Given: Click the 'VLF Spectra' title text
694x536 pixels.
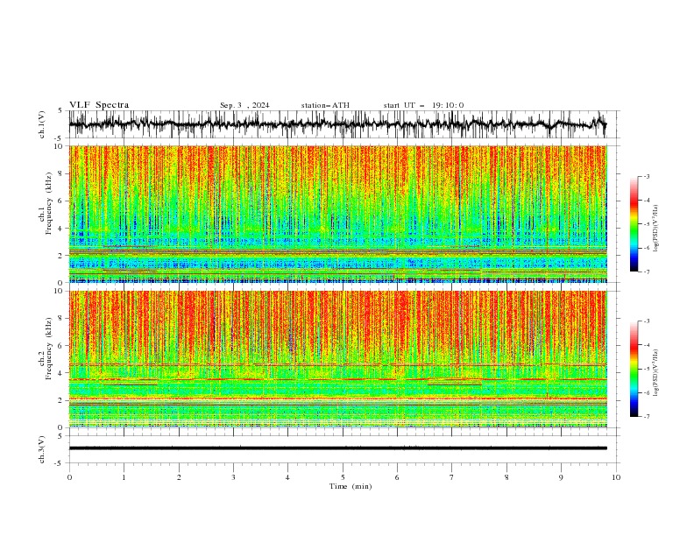Looking at the screenshot, I should [x=99, y=105].
